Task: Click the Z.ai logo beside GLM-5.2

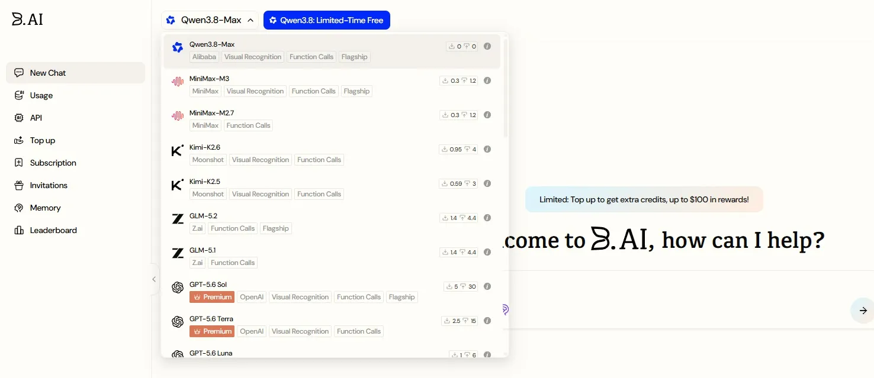Action: [x=178, y=219]
